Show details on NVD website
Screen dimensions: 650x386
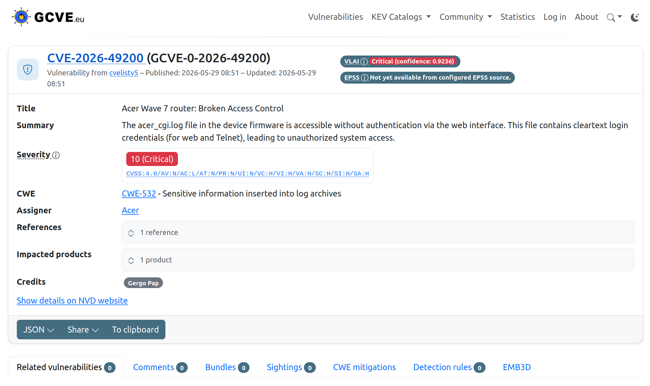[72, 301]
